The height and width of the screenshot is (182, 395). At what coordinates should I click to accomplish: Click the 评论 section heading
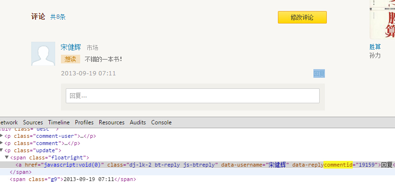click(x=38, y=17)
